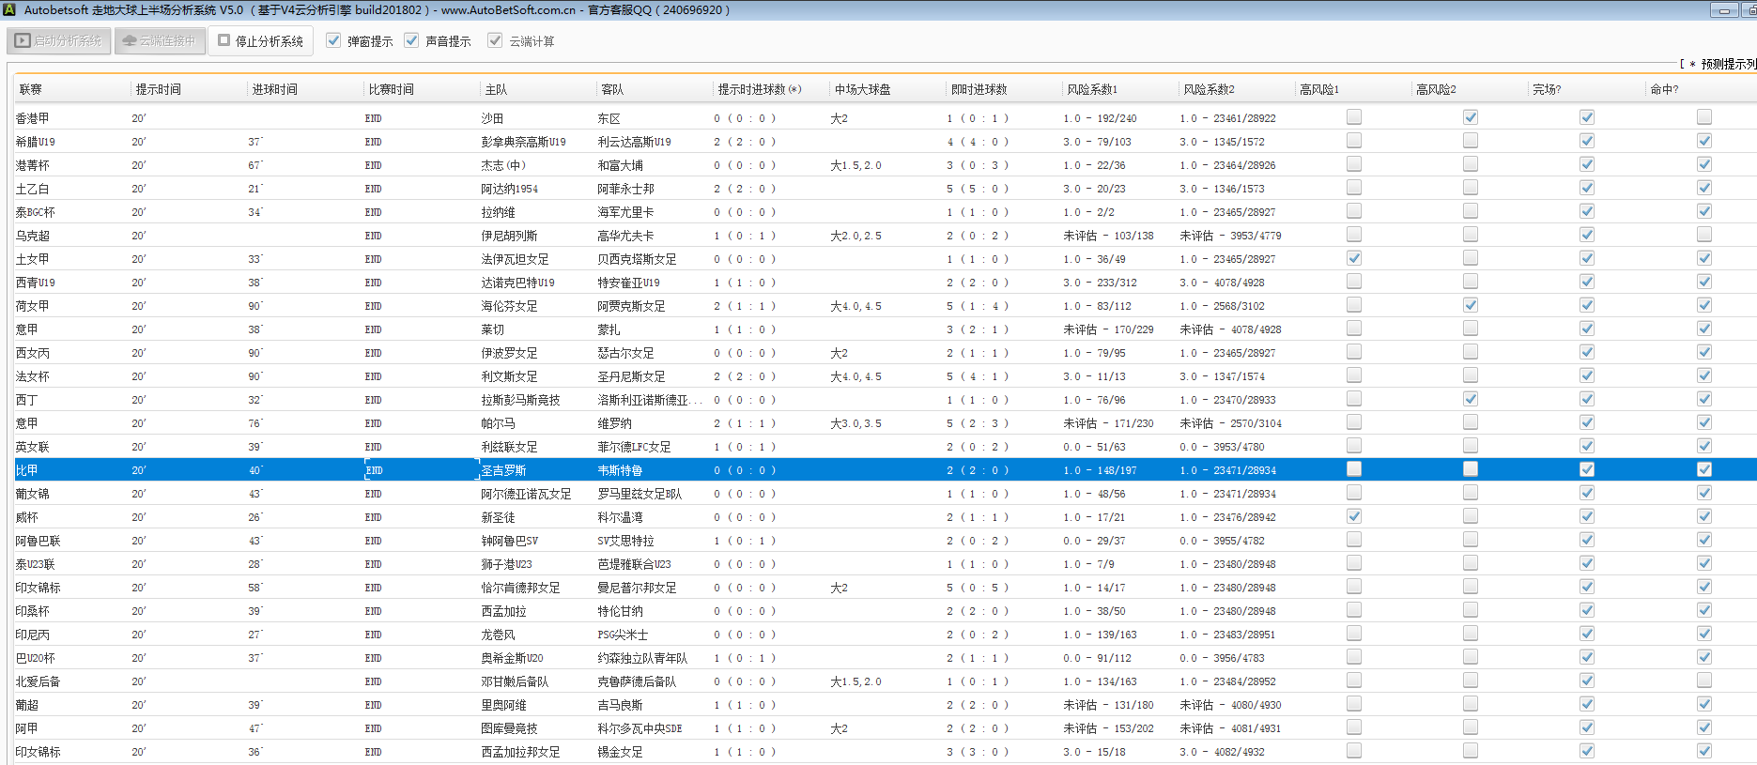The image size is (1757, 765).
Task: Toggle the 声音提示 checkbox
Action: (411, 41)
